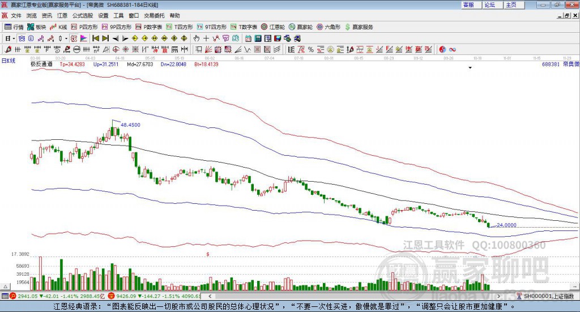This screenshot has height=312, width=580.
Task: Open the P四方形 tool
Action: click(84, 27)
